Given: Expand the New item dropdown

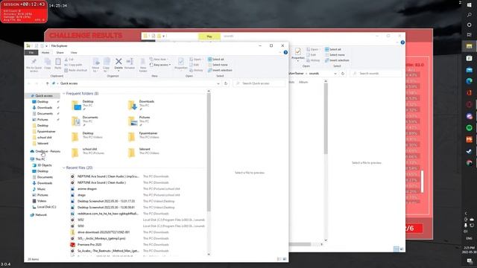Looking at the screenshot, I should coord(159,60).
